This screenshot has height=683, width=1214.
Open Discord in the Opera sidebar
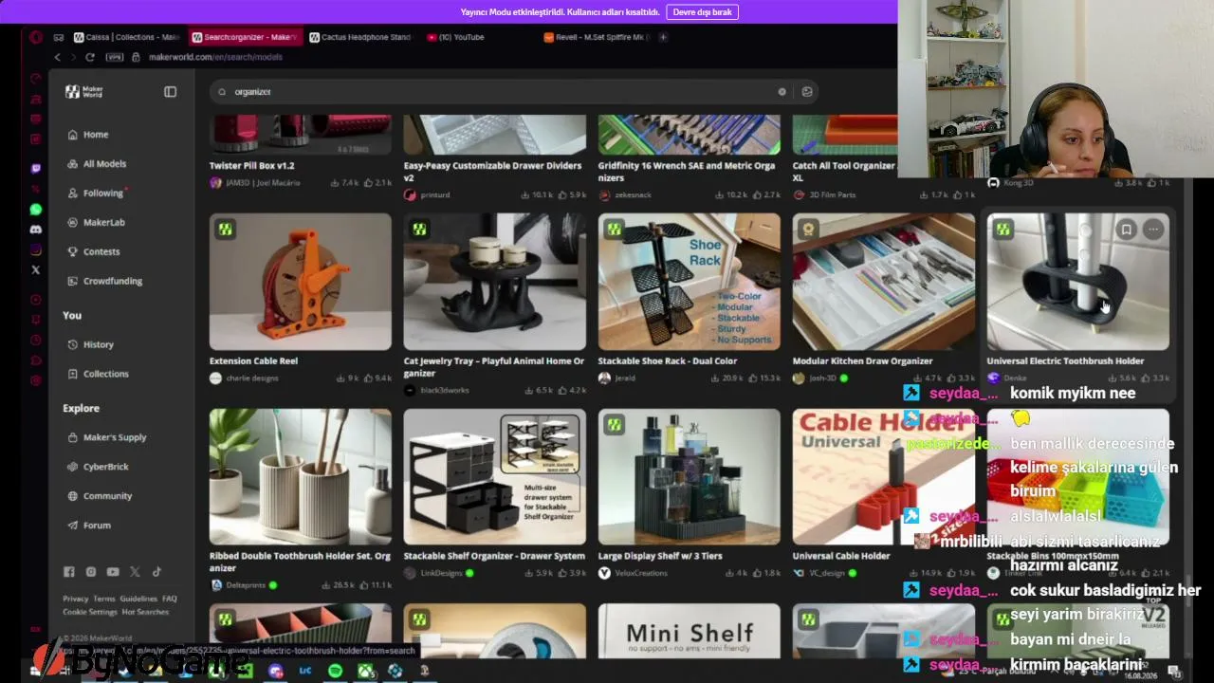(36, 230)
